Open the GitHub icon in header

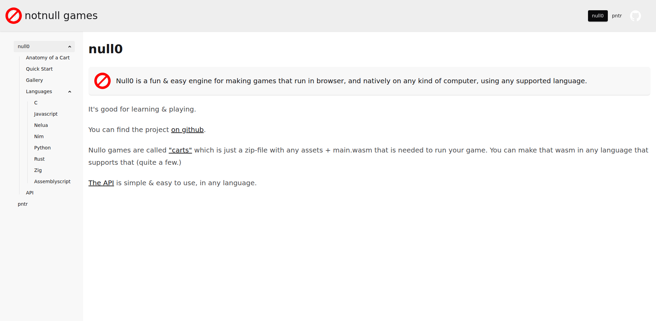[635, 16]
